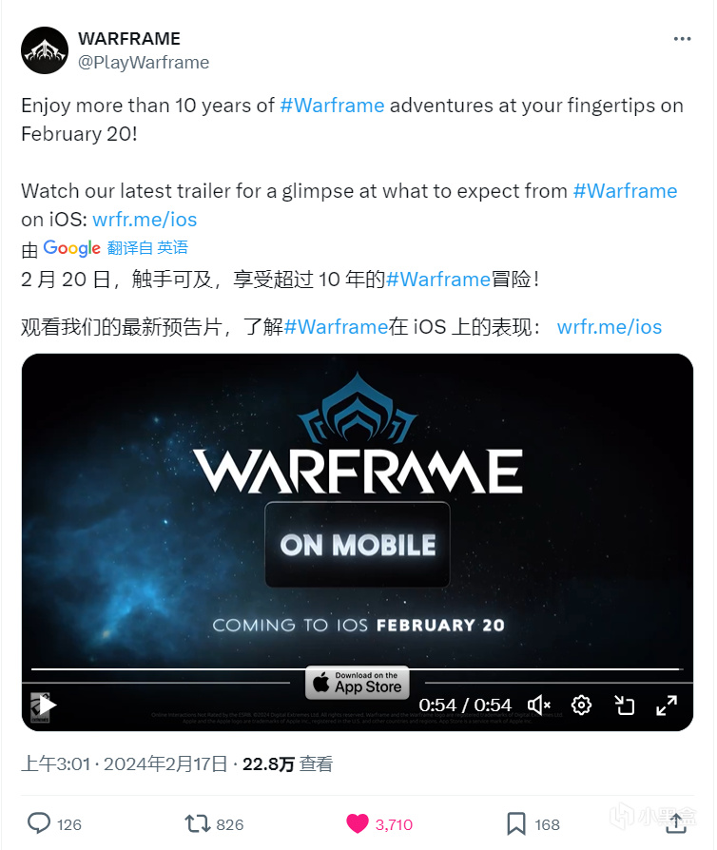The image size is (717, 850).
Task: Click the picture-in-picture pop-out icon
Action: 624,705
